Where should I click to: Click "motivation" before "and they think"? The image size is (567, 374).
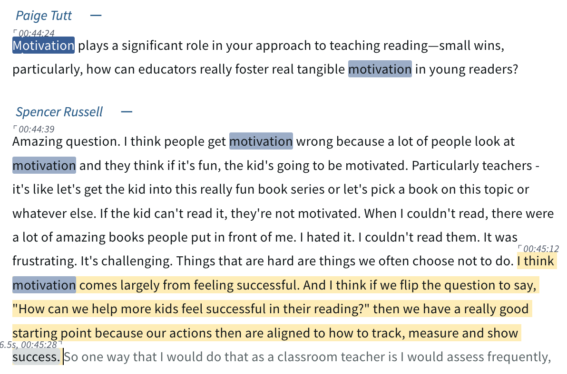click(44, 166)
